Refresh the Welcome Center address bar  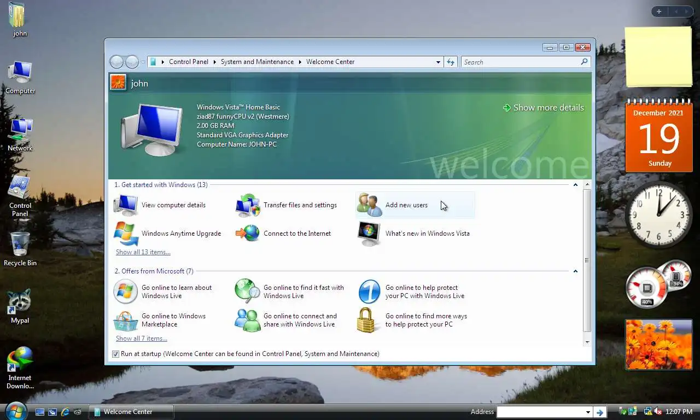tap(451, 62)
